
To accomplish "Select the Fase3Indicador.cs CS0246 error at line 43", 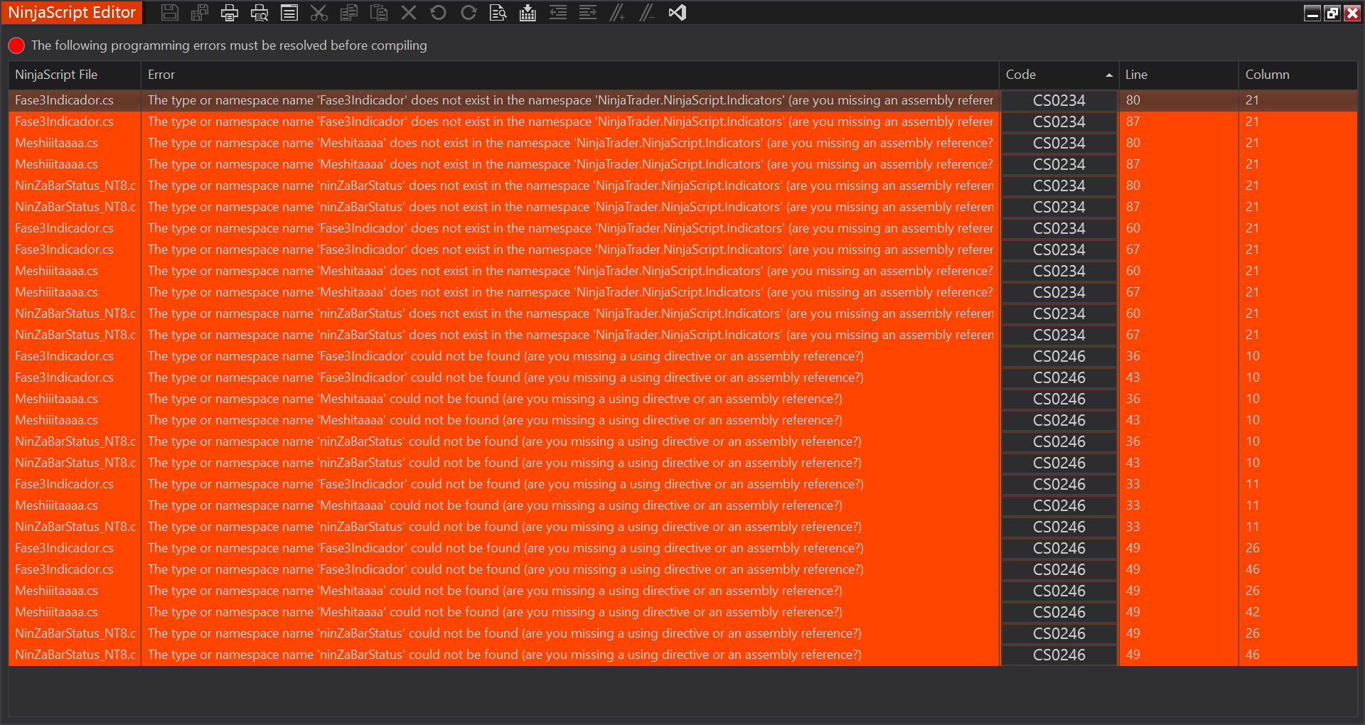I will [682, 377].
